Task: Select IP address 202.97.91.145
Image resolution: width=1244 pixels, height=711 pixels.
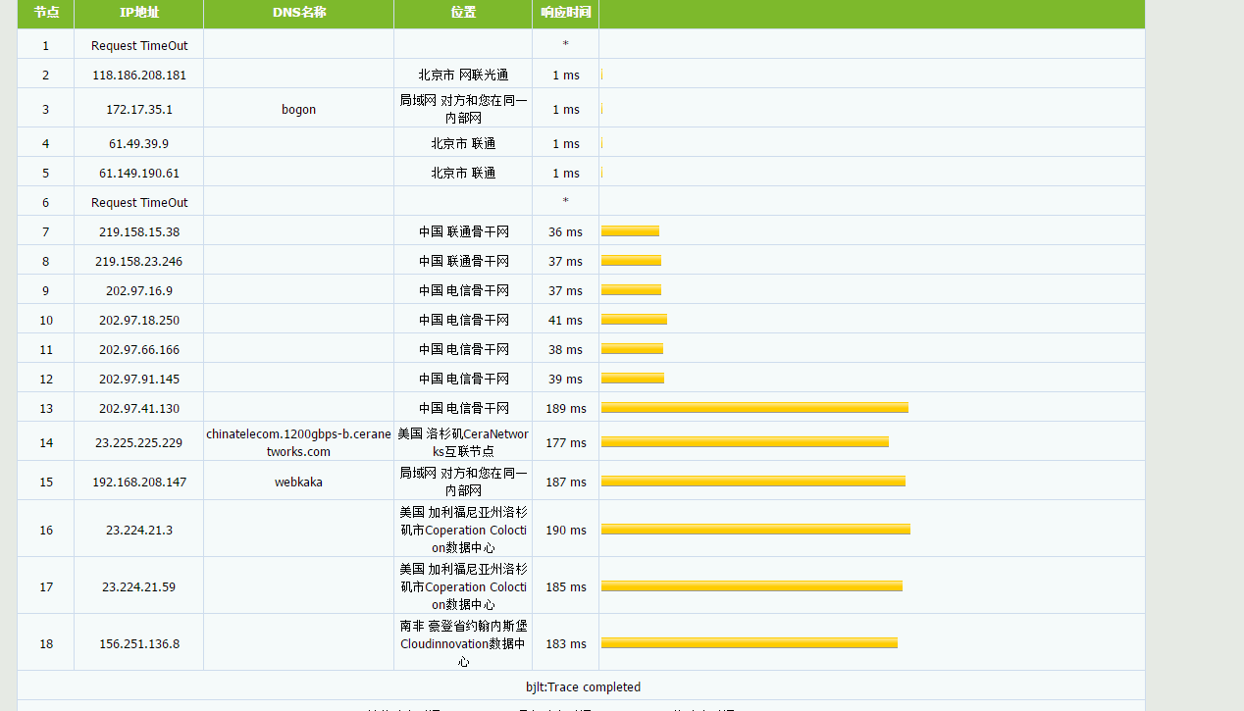Action: pos(139,380)
